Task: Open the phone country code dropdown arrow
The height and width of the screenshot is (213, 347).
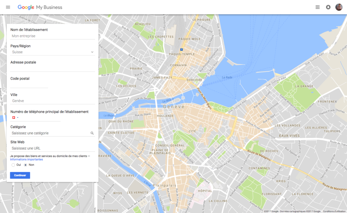Action: click(18, 118)
